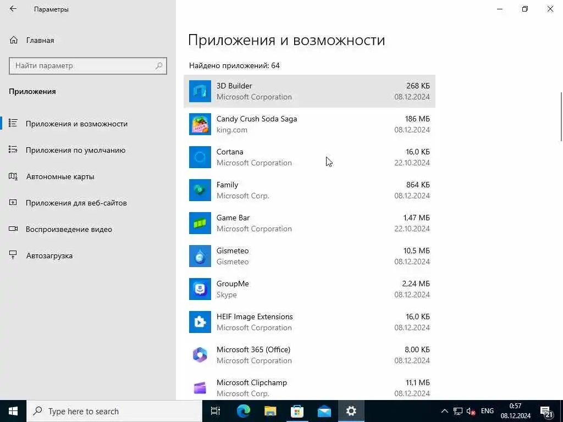Open the Windows Start menu

pos(13,411)
